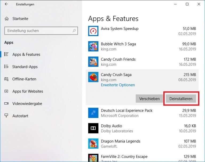This screenshot has height=162, width=205.
Task: Select Dragon Mania Legends entry
Action: pyautogui.click(x=142, y=144)
